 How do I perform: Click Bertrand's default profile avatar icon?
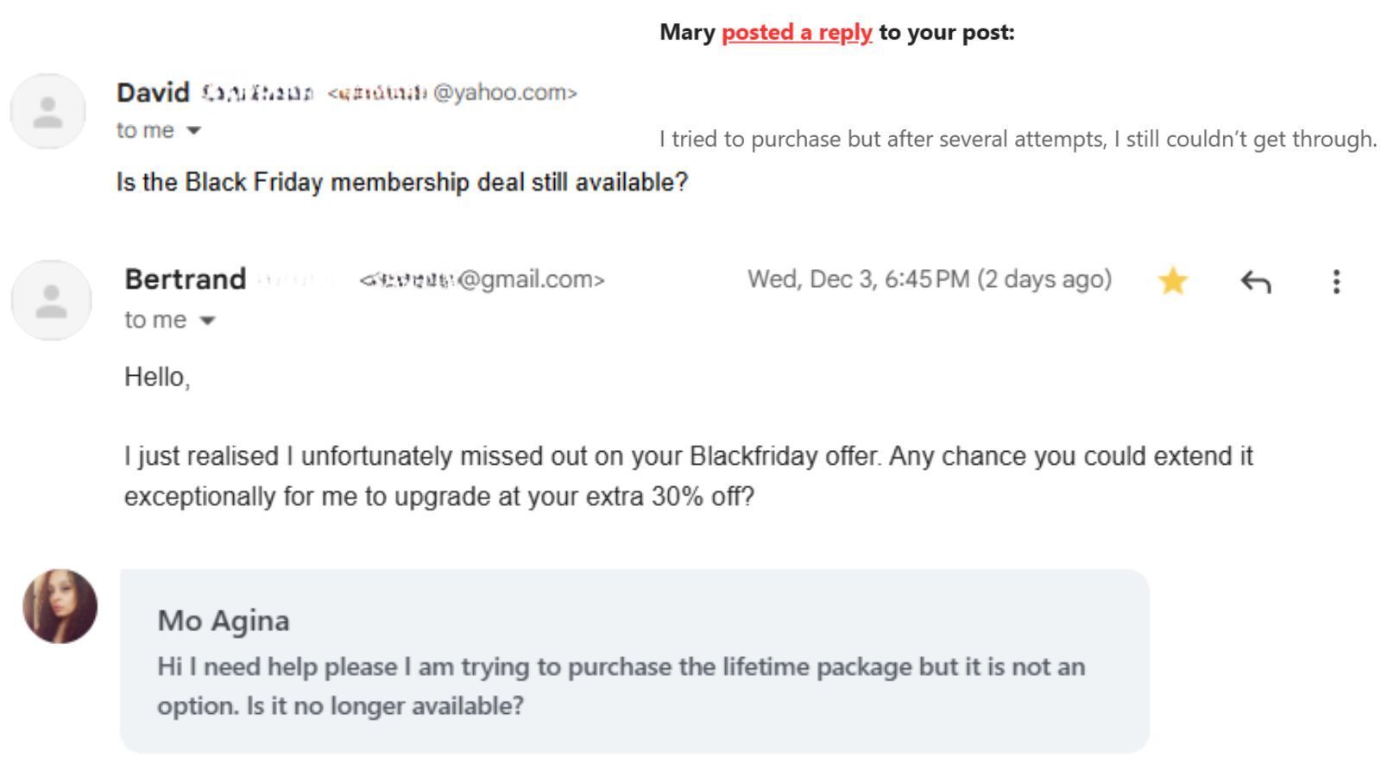(x=51, y=300)
